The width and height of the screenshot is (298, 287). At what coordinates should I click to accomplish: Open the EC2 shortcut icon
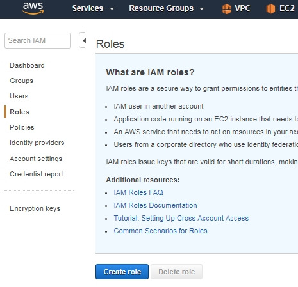click(x=270, y=8)
